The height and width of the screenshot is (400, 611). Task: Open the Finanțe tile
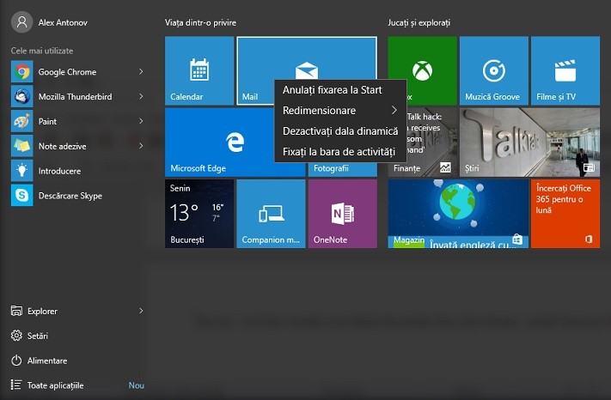point(422,142)
